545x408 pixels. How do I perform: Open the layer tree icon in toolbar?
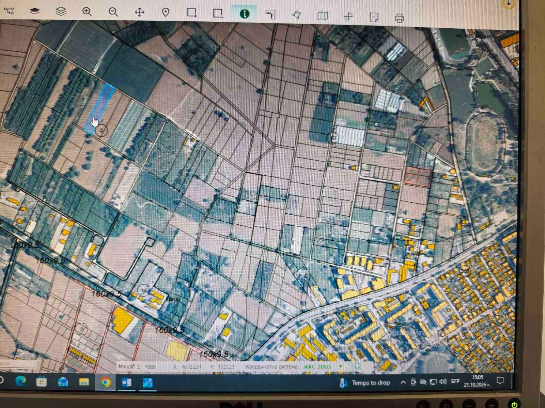[9, 11]
